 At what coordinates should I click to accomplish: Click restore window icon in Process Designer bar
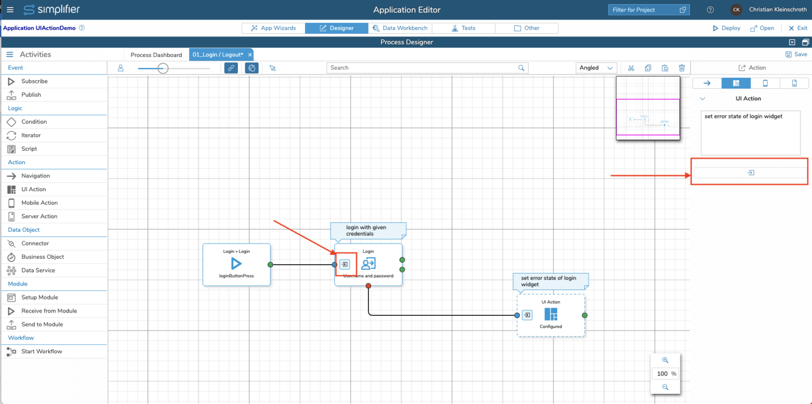point(805,42)
